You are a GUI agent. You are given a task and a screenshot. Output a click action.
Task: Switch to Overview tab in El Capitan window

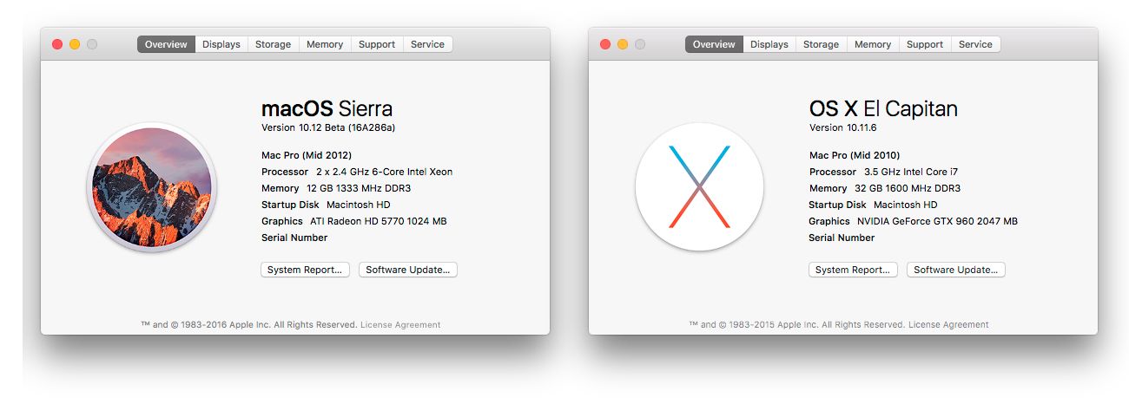(x=714, y=44)
